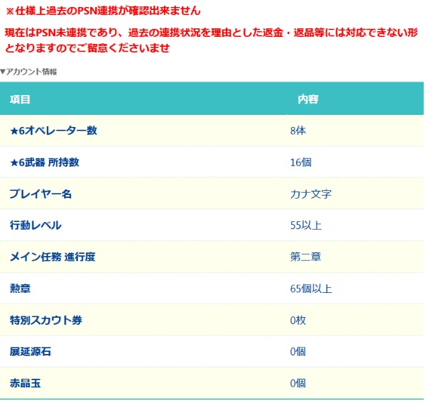The width and height of the screenshot is (426, 405).
Task: Select the 勲章 row label
Action: point(20,289)
